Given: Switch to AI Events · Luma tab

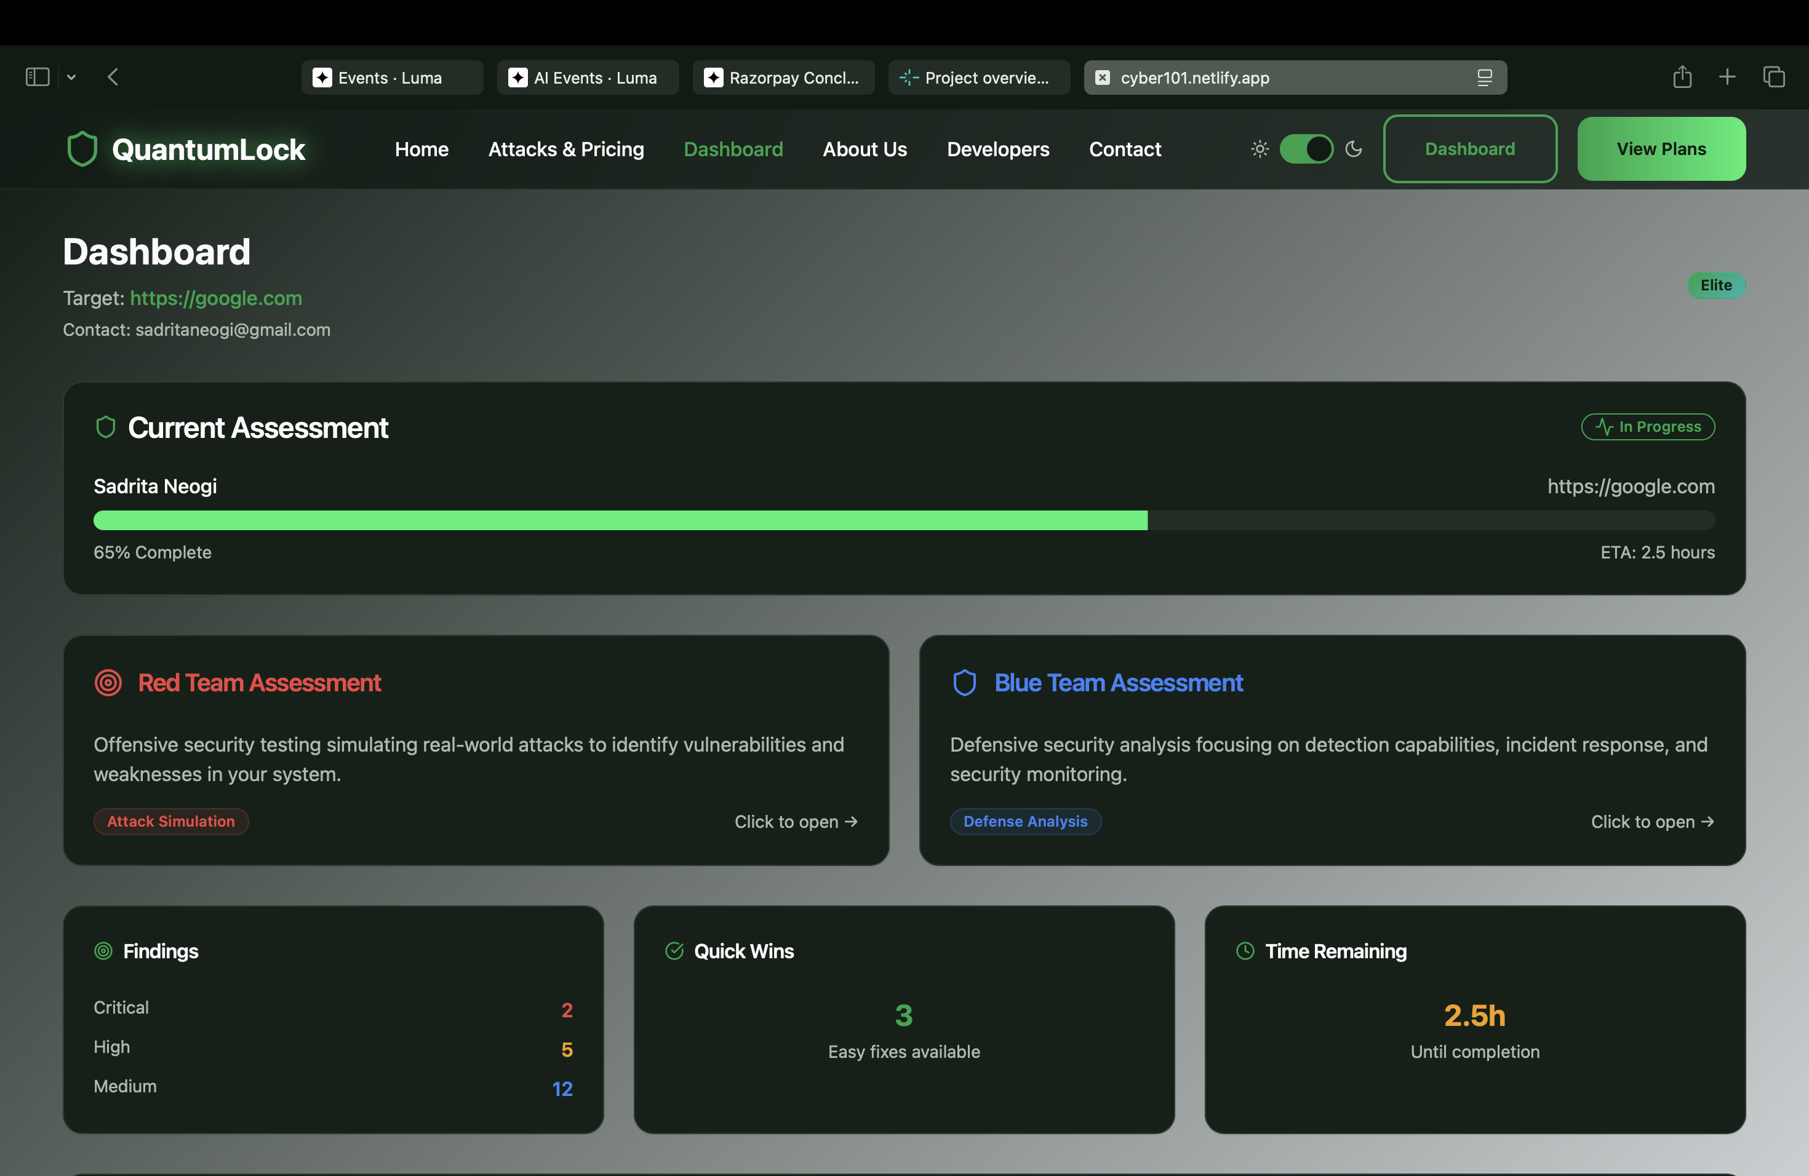Looking at the screenshot, I should [x=588, y=77].
